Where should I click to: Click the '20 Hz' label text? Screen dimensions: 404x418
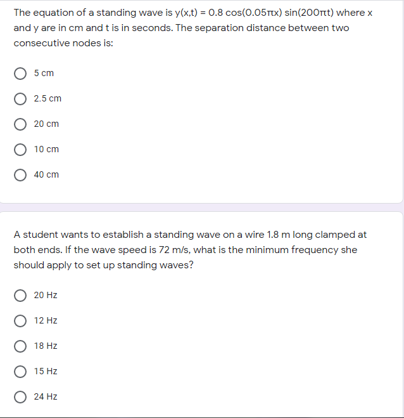click(46, 295)
